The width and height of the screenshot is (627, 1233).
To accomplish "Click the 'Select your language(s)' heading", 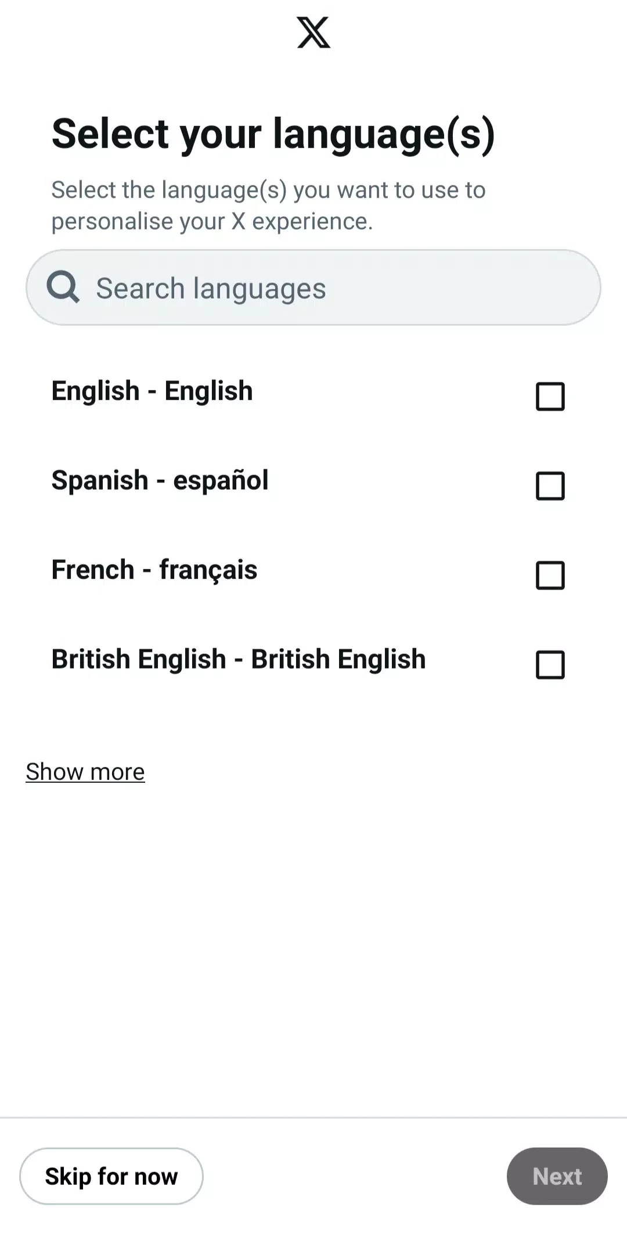I will 273,134.
